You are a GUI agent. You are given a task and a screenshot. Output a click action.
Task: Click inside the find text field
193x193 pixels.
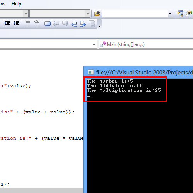[135, 14]
